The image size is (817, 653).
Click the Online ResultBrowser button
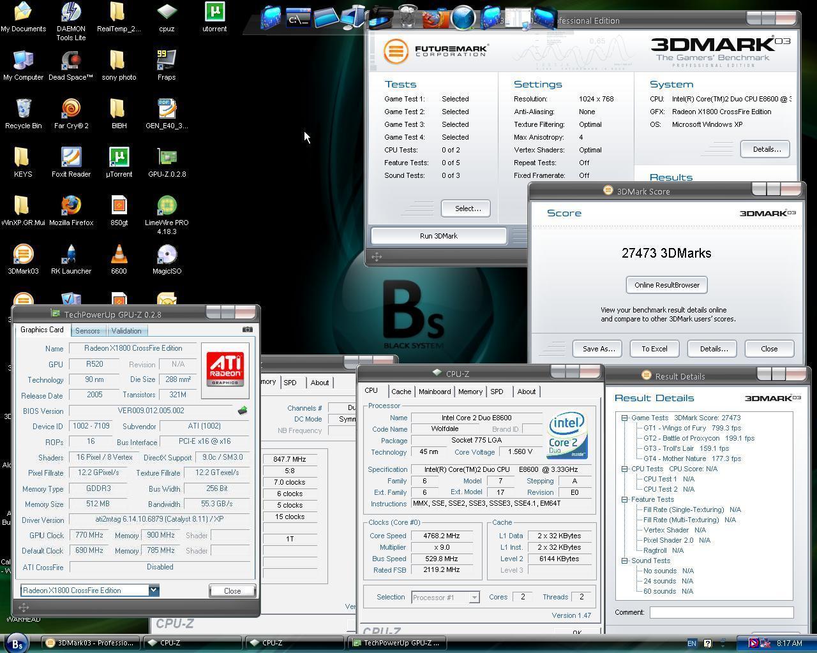coord(667,285)
